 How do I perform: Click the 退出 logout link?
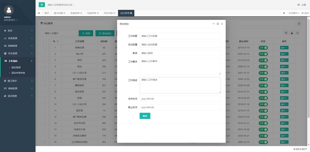coord(305,13)
